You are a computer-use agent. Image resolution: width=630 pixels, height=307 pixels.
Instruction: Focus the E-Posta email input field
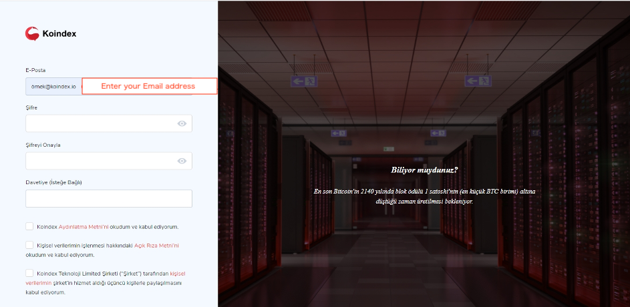tap(53, 86)
